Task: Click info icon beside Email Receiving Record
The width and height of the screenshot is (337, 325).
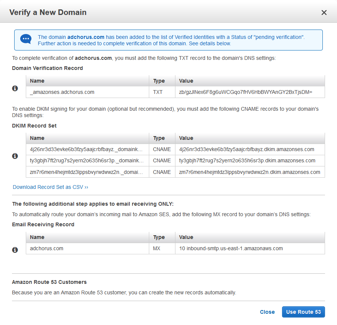Action: tap(15, 250)
